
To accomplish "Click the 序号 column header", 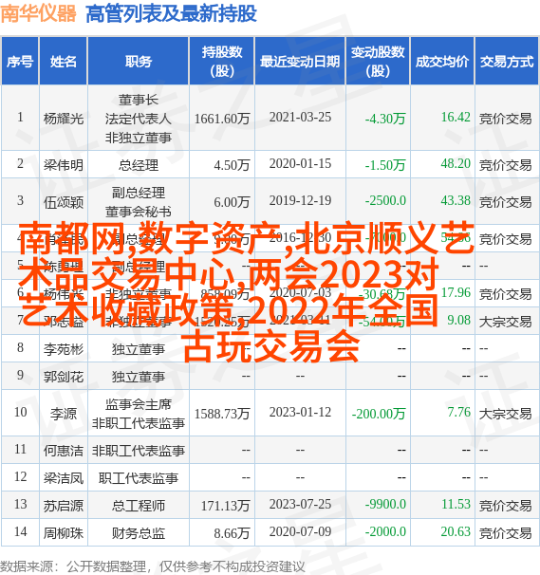I will (x=20, y=62).
